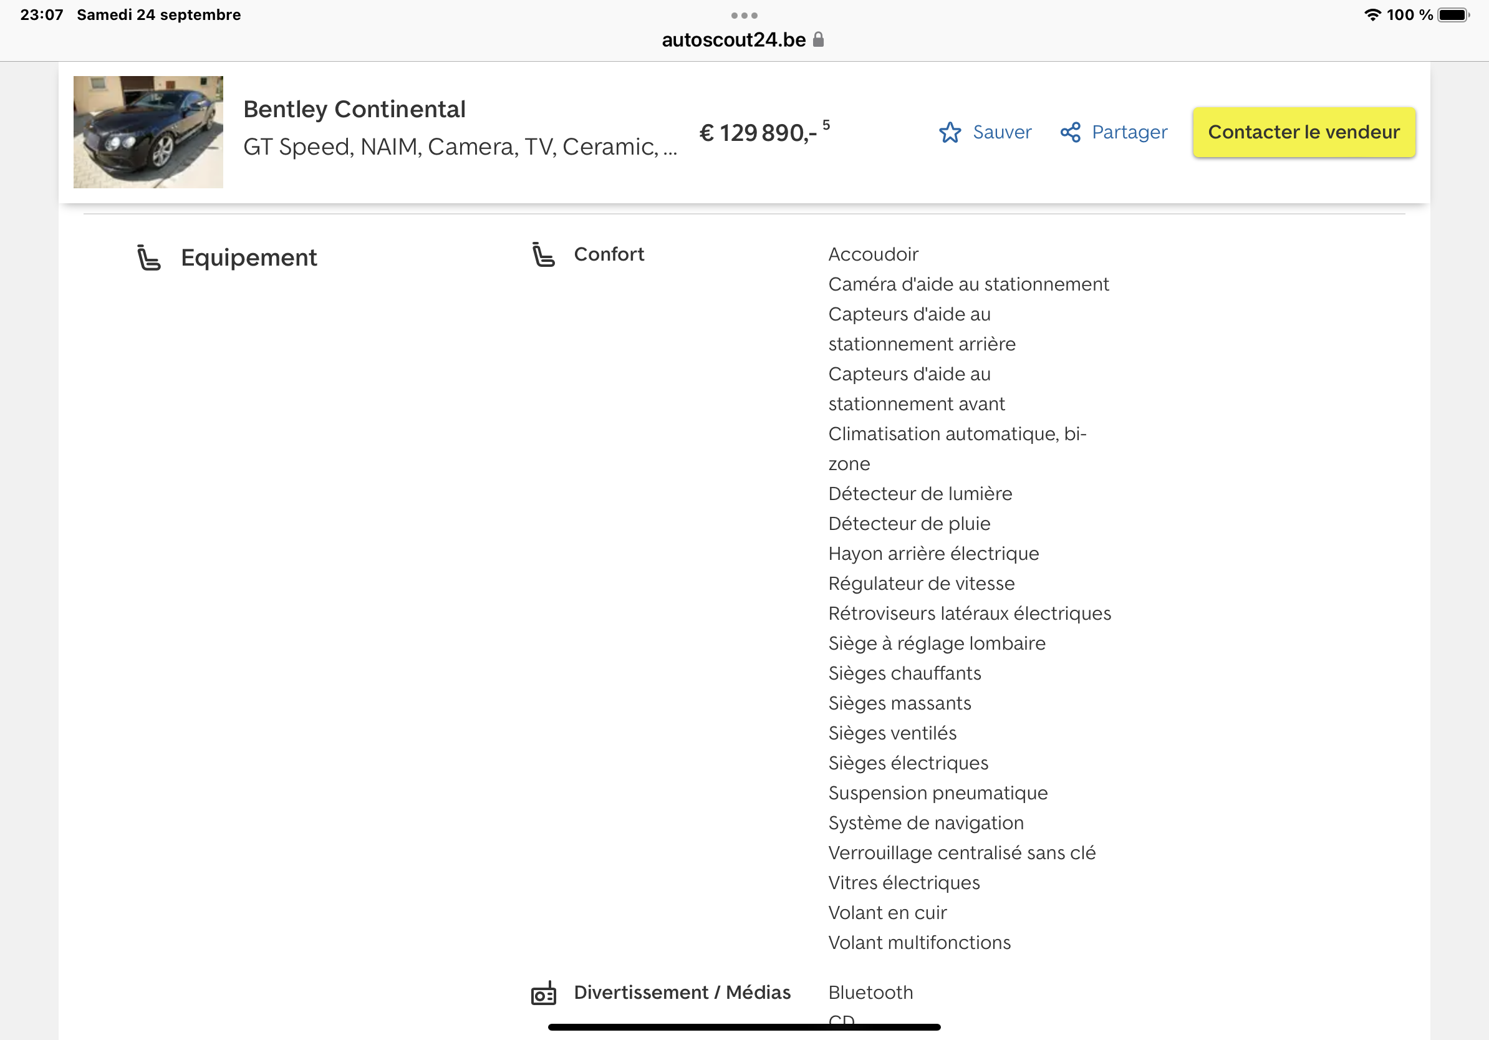Click the € 129 890 price

click(758, 133)
